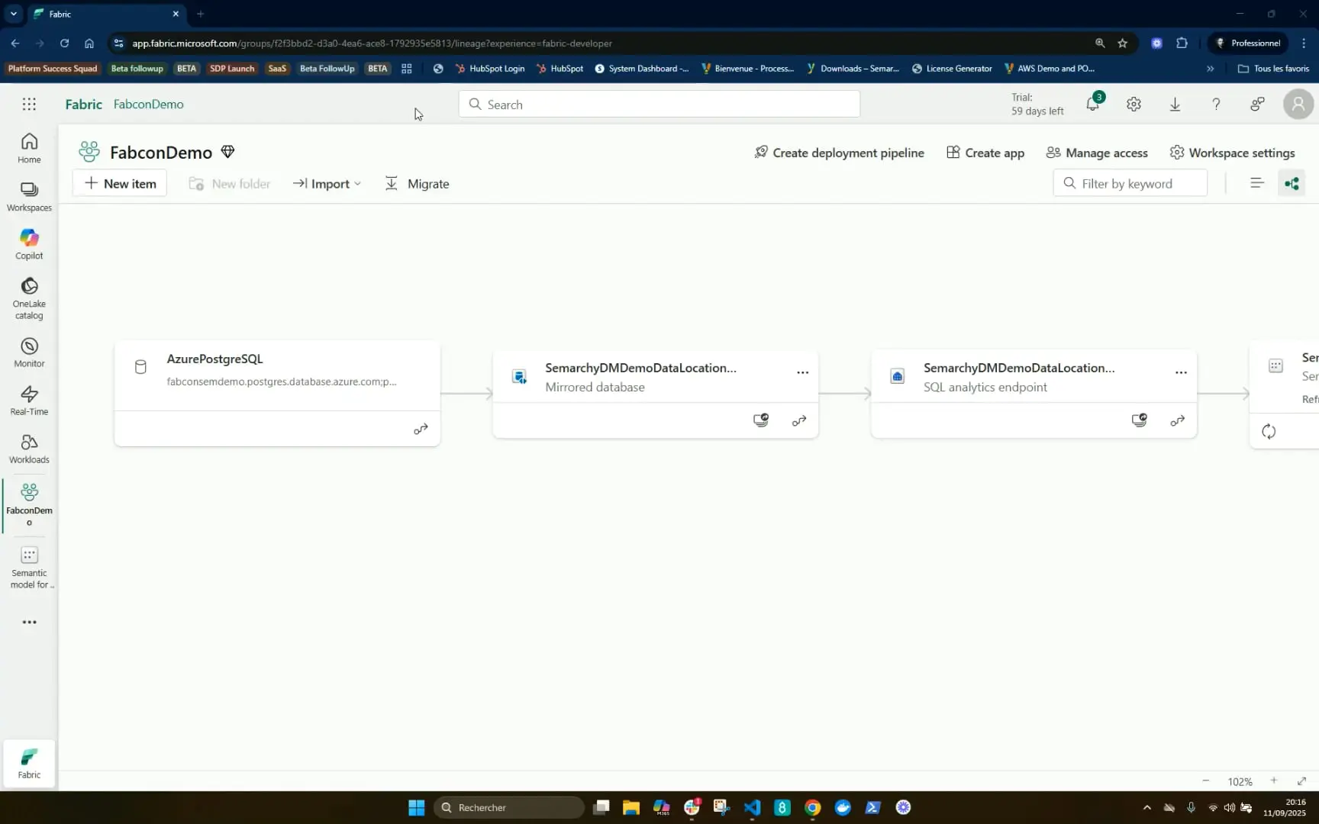The width and height of the screenshot is (1319, 824).
Task: Open the settings gear in header
Action: point(1134,105)
